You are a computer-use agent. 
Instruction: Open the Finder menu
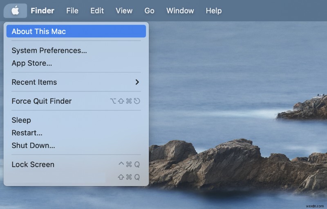(43, 11)
